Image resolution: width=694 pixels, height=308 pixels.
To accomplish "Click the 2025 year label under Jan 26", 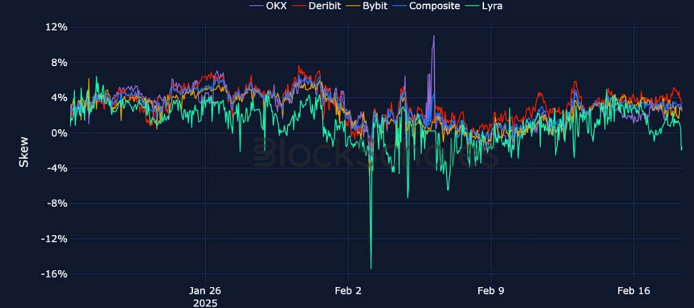I will click(205, 303).
